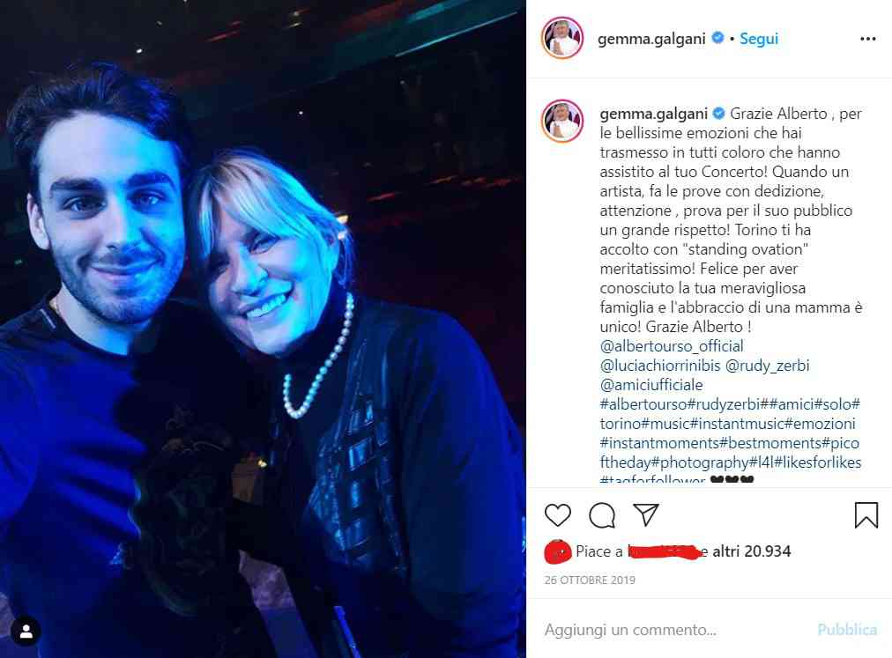Open comments via speech bubble icon

pyautogui.click(x=602, y=515)
